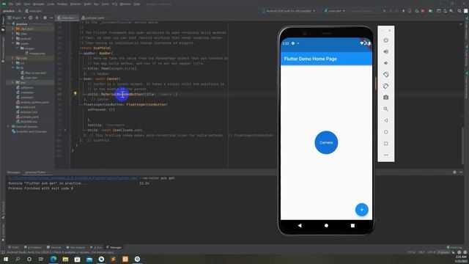Open the File menu
Screen dimensions: 469x264
pos(11,4)
